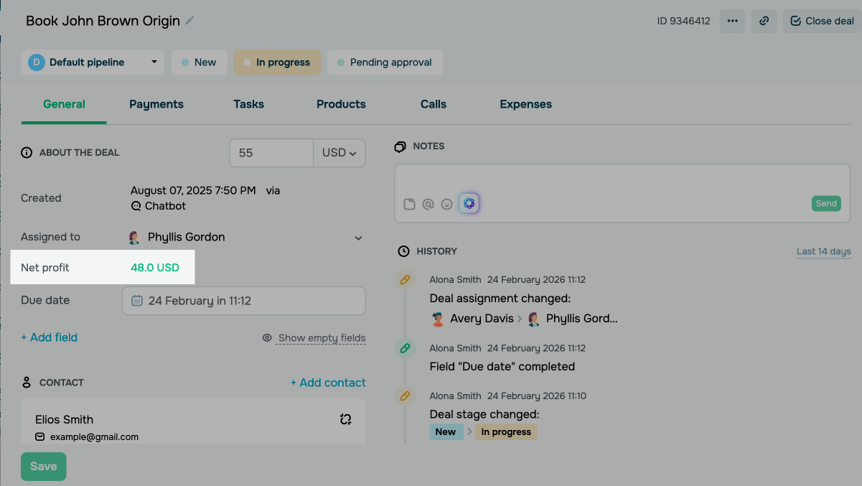The height and width of the screenshot is (486, 862).
Task: Click the Close deal button
Action: [822, 21]
